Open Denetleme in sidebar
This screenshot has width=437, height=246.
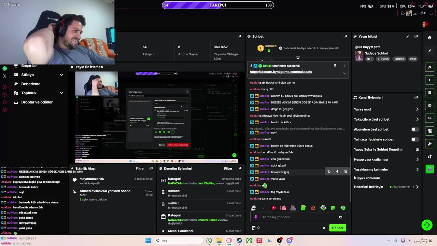point(31,84)
